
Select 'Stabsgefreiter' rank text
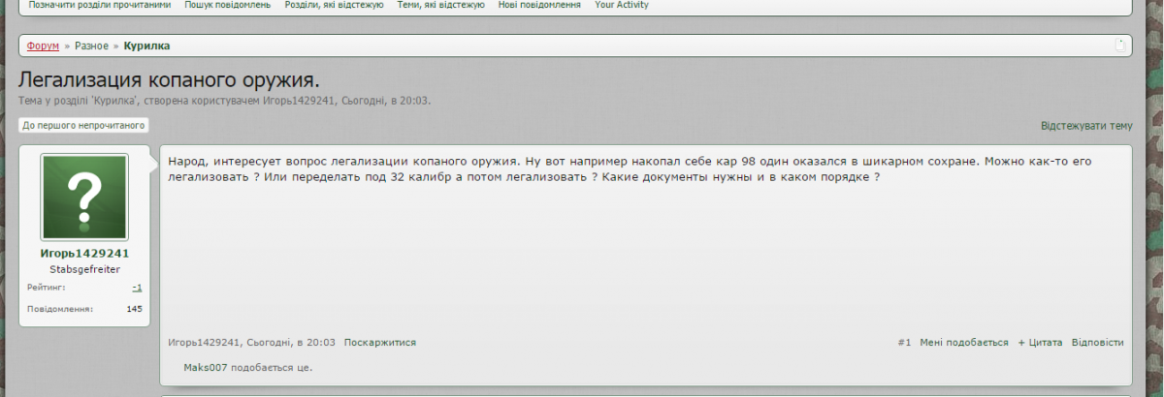point(84,268)
